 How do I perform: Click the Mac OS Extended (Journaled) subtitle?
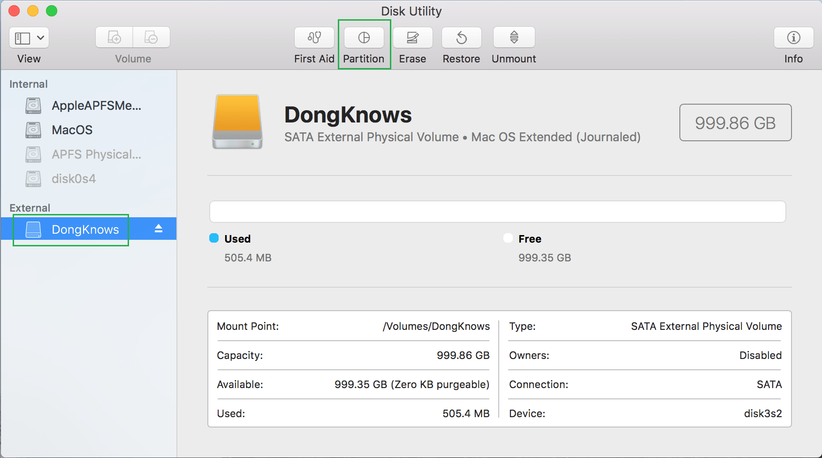(x=556, y=137)
